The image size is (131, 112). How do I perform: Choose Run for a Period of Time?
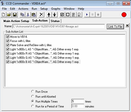33,106
